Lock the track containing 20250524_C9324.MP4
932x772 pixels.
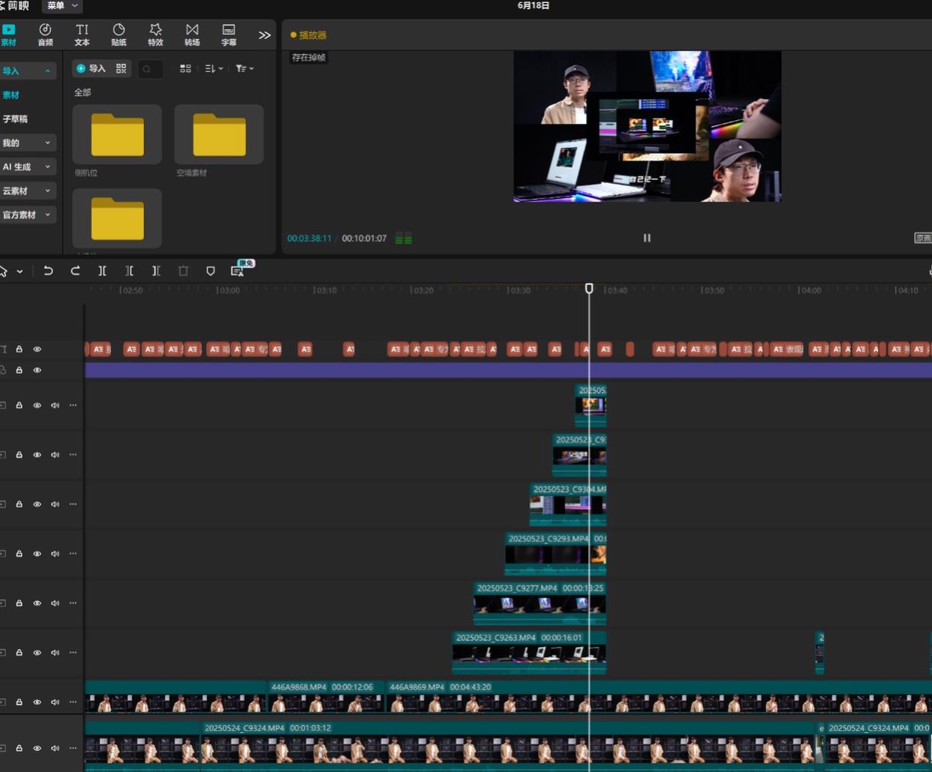[20, 748]
